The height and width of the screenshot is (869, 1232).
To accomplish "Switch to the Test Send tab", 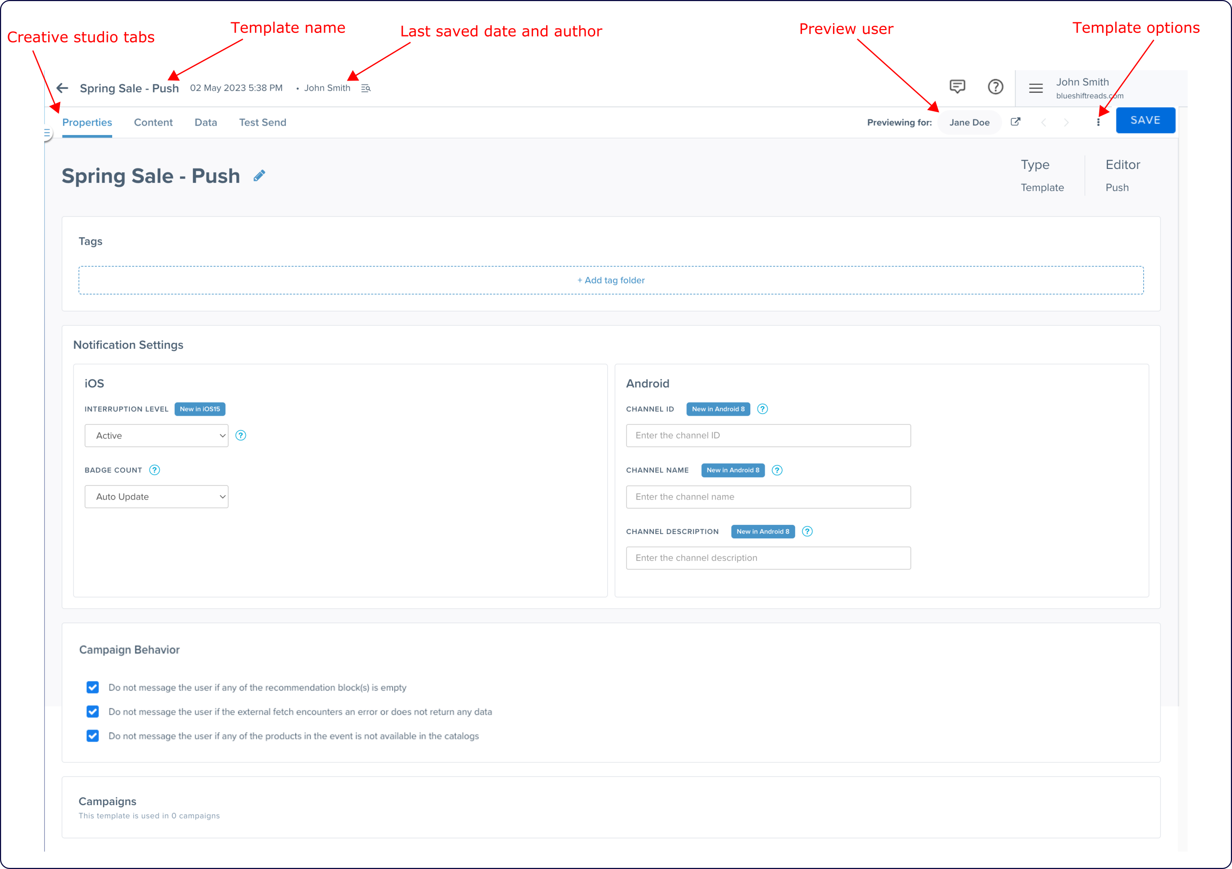I will (263, 122).
